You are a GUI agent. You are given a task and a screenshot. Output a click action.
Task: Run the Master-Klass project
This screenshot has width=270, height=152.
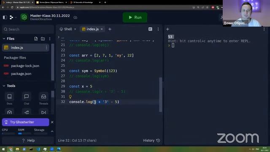(x=135, y=17)
